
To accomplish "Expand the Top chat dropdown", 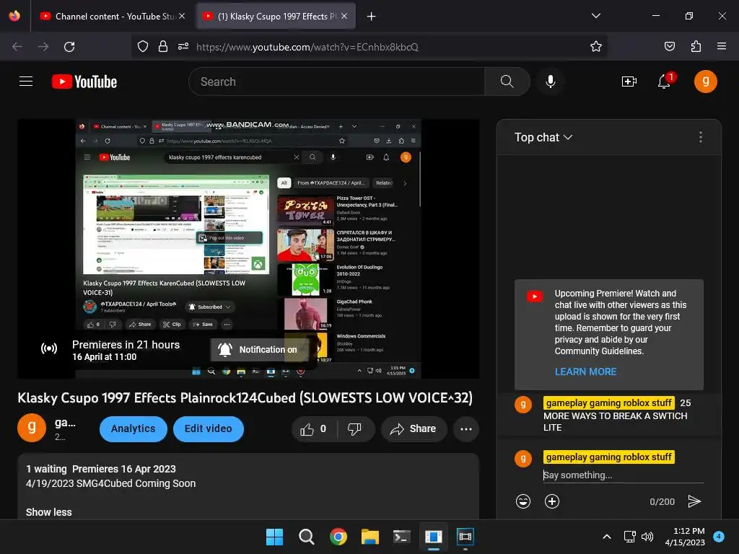I will pos(543,137).
